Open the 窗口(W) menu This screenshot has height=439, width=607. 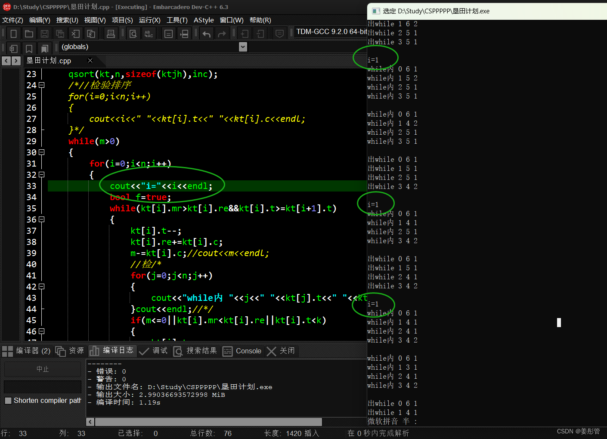tap(232, 20)
